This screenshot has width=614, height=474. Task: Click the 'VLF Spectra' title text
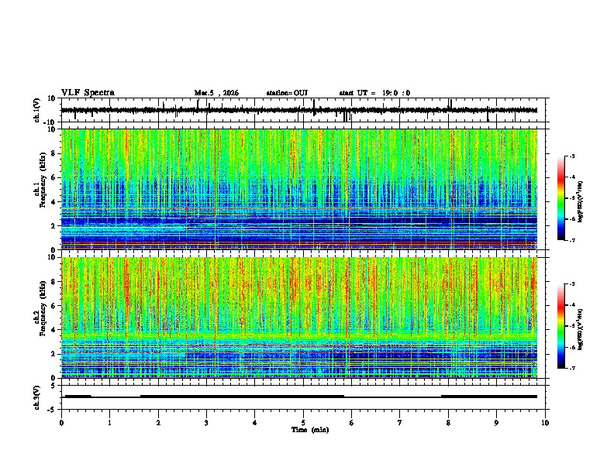click(88, 92)
